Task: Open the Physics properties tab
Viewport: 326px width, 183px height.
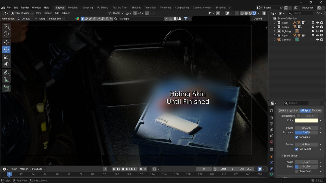Action: point(271,163)
